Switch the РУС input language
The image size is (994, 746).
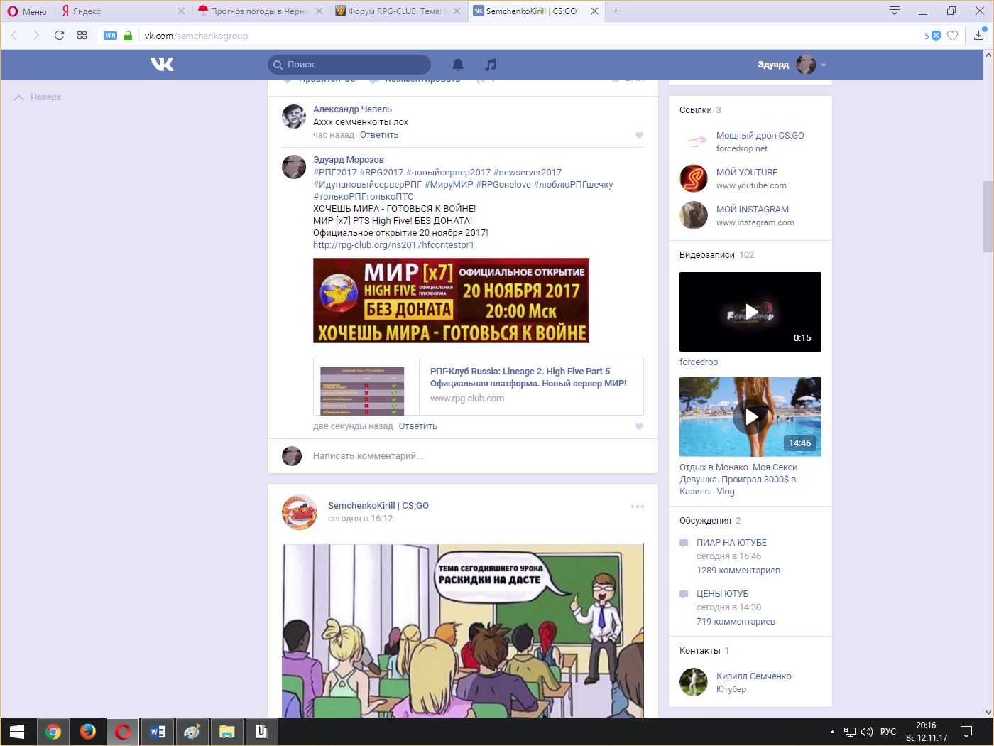tap(888, 732)
